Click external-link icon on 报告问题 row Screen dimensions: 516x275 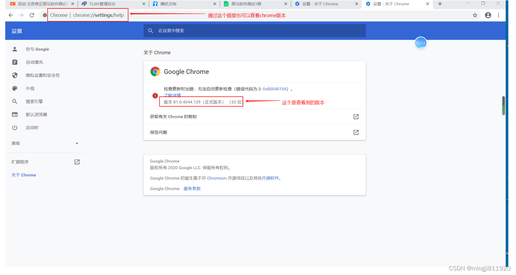point(356,132)
